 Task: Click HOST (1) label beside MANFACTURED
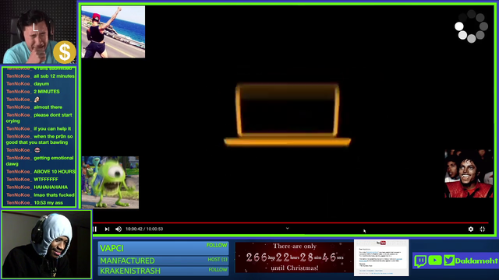218,259
